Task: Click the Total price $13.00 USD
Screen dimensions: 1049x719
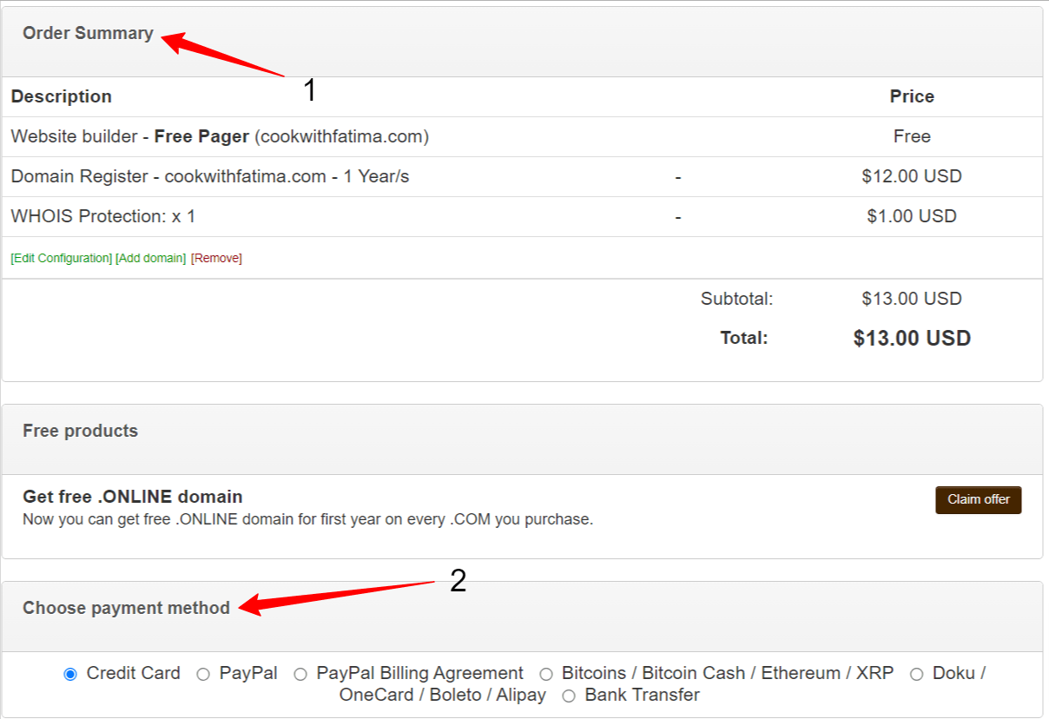Action: 913,338
